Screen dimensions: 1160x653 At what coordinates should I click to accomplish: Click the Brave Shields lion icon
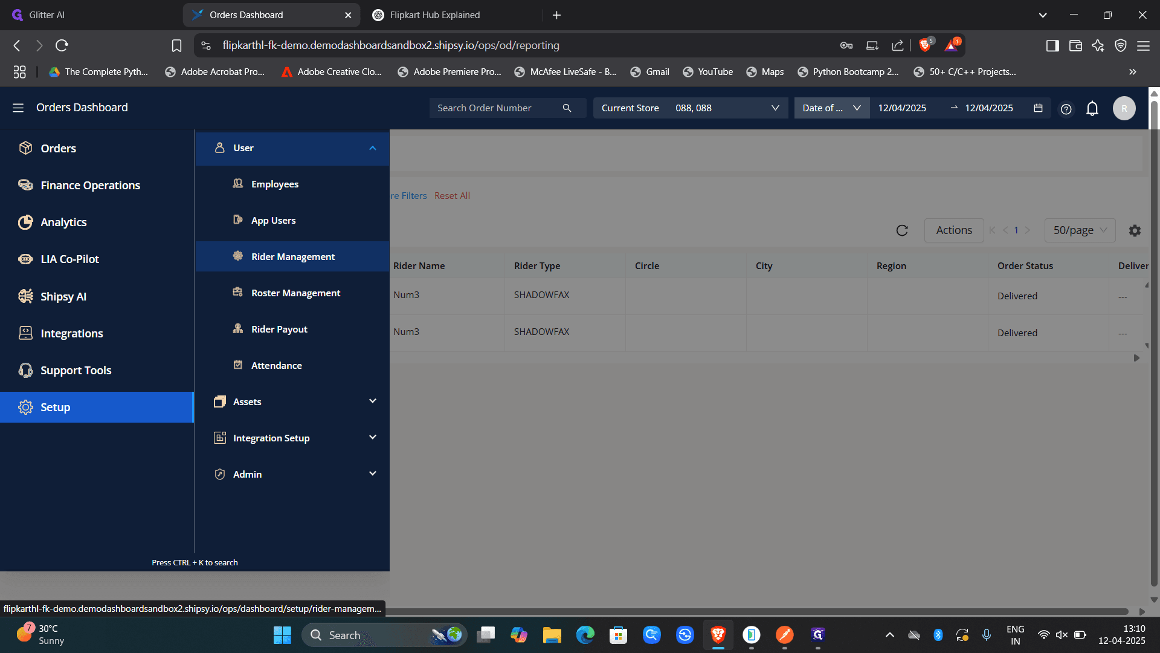click(x=924, y=45)
